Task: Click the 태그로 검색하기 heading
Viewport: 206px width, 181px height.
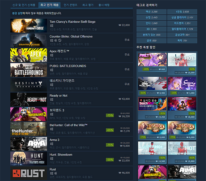Action: pos(147,5)
